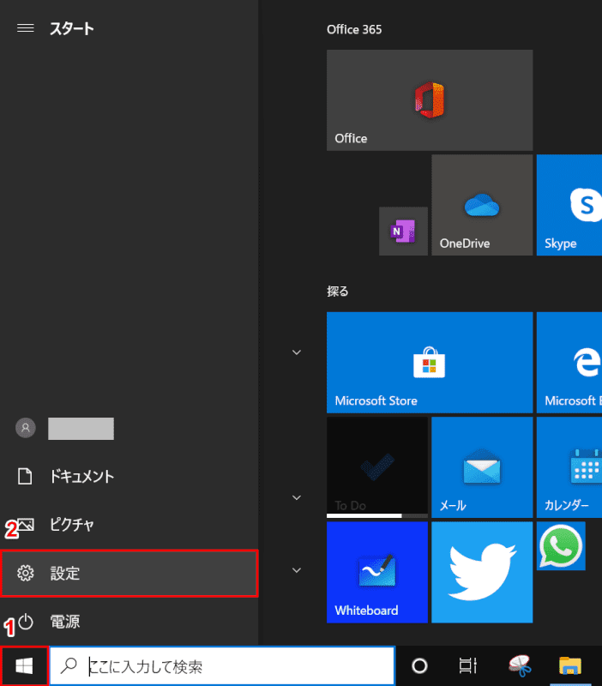Screen dimensions: 602x686
Task: Expand the chevron beside the To Do row
Action: tap(297, 497)
